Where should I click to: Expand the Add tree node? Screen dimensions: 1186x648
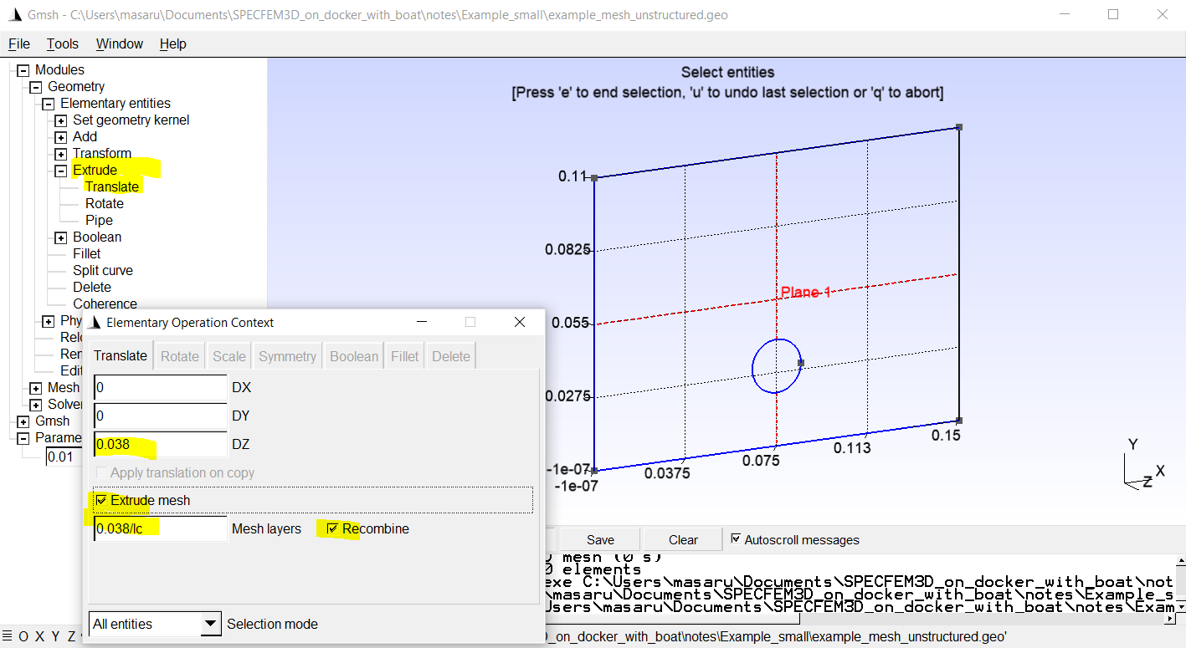click(x=61, y=137)
